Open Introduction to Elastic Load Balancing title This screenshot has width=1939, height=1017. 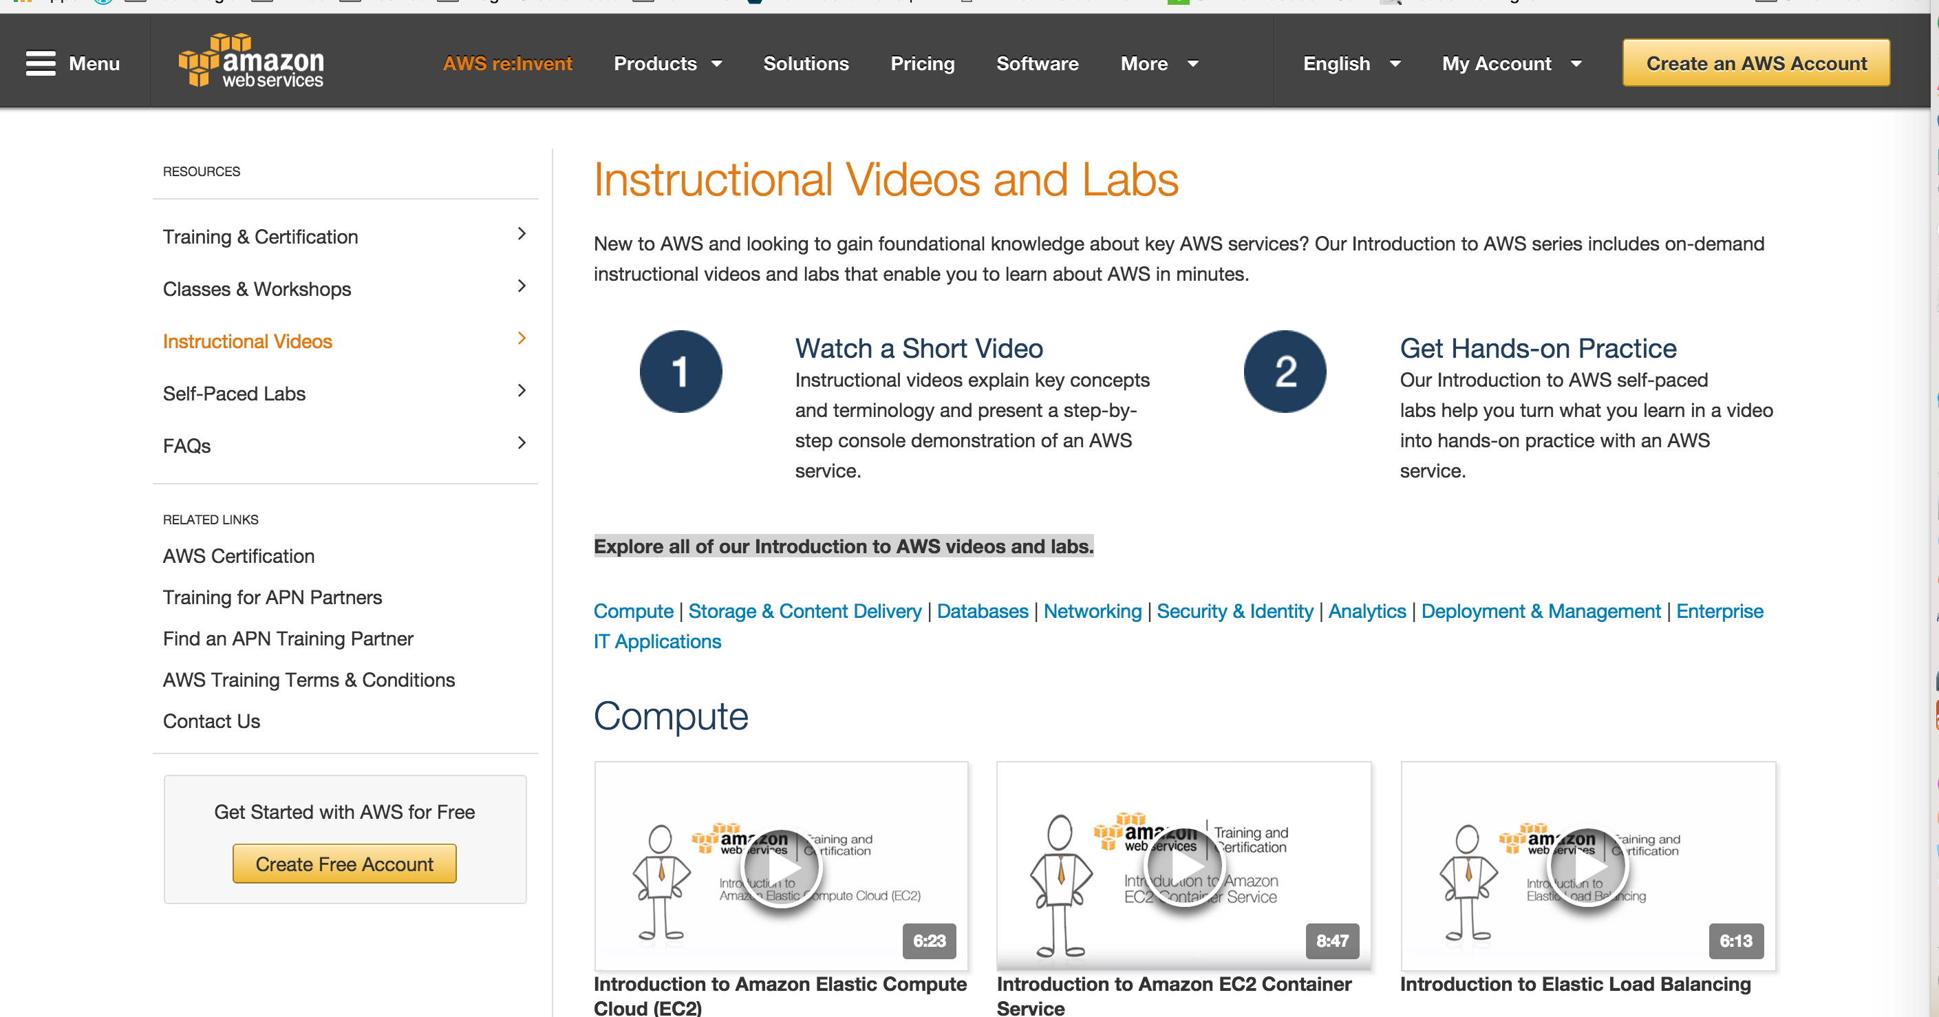(1575, 984)
